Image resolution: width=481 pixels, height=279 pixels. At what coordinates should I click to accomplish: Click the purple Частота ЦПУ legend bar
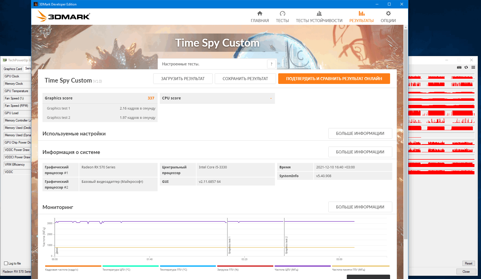point(303,266)
